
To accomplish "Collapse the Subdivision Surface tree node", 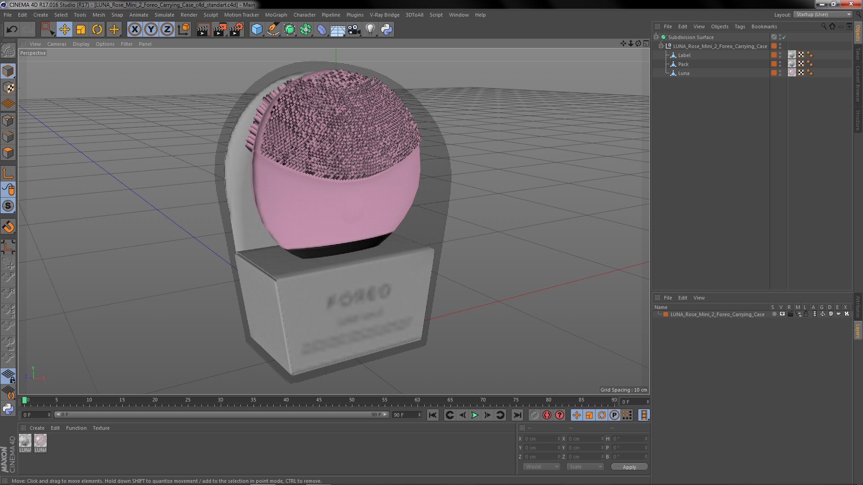I will tap(656, 37).
